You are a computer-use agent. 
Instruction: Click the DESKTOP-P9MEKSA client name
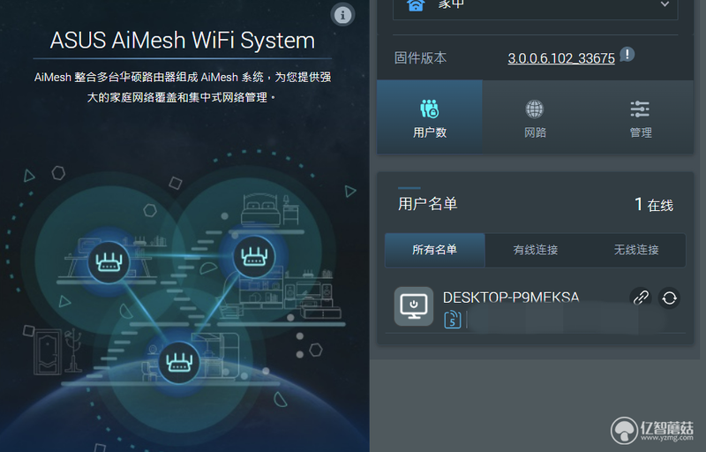[511, 298]
